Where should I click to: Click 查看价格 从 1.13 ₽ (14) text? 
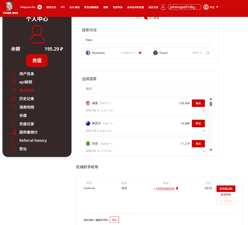coord(99,111)
